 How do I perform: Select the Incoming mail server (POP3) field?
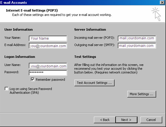[137, 38]
